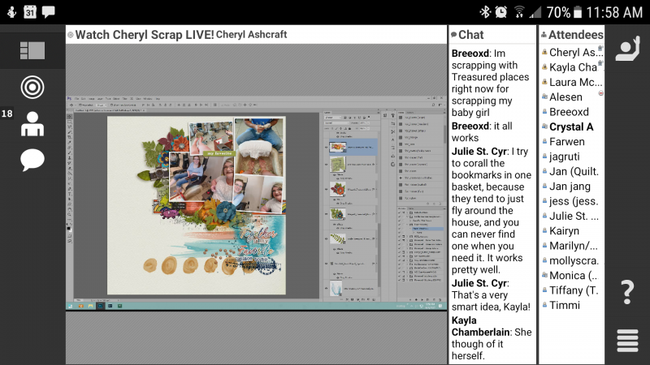Select attendee Tiffany (T.
The image size is (650, 365).
point(574,290)
